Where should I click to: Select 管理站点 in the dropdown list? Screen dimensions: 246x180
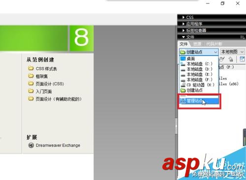[x=199, y=101]
